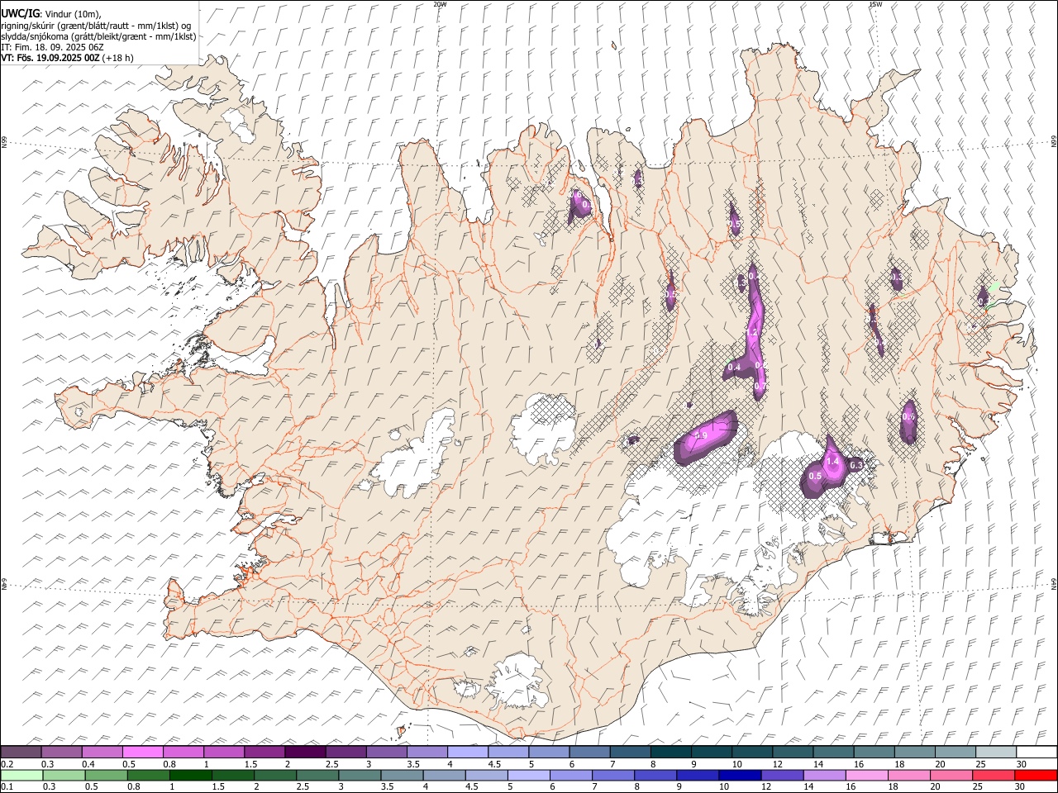Select the top-row legend swatch between 18 and 20
Screen dimensions: 1058x793
914,752
